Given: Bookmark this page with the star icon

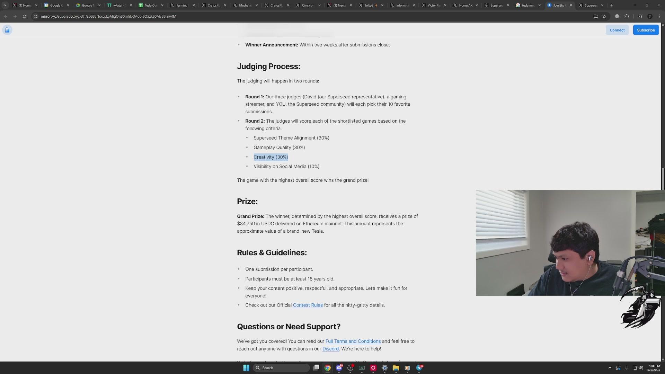Looking at the screenshot, I should click(x=604, y=16).
